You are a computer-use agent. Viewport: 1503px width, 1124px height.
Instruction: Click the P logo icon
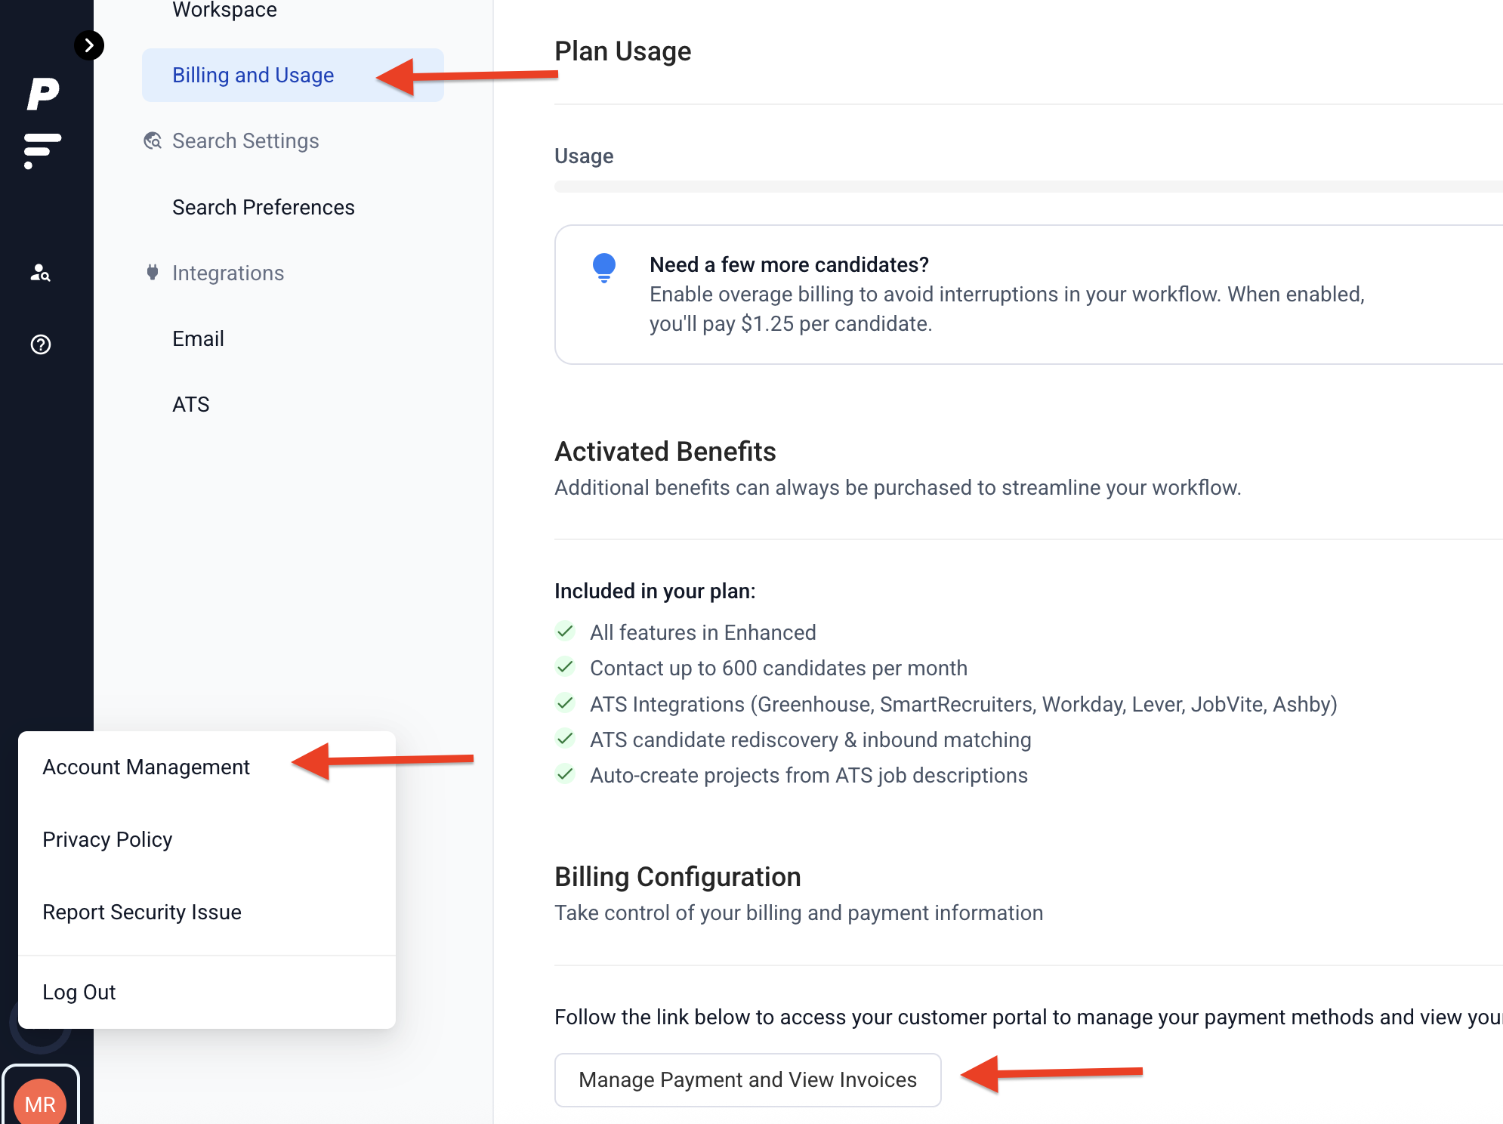click(x=43, y=94)
